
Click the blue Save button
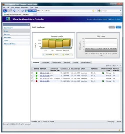[118, 27]
